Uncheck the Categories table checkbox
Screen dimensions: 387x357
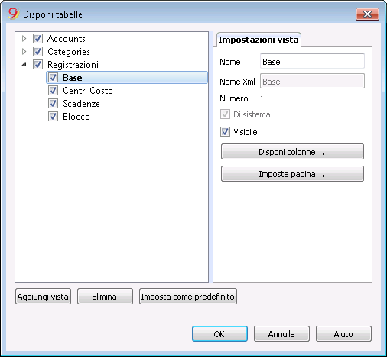pyautogui.click(x=37, y=52)
